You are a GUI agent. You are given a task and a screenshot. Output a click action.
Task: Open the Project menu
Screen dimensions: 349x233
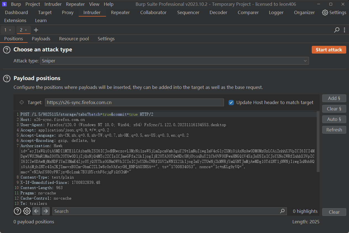[x=33, y=4]
